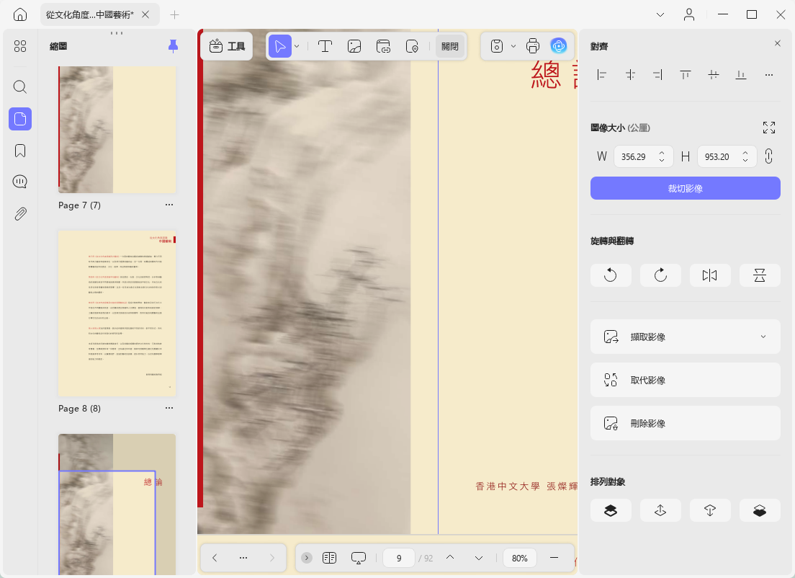
Task: Open the select tool dropdown arrow
Action: click(297, 46)
